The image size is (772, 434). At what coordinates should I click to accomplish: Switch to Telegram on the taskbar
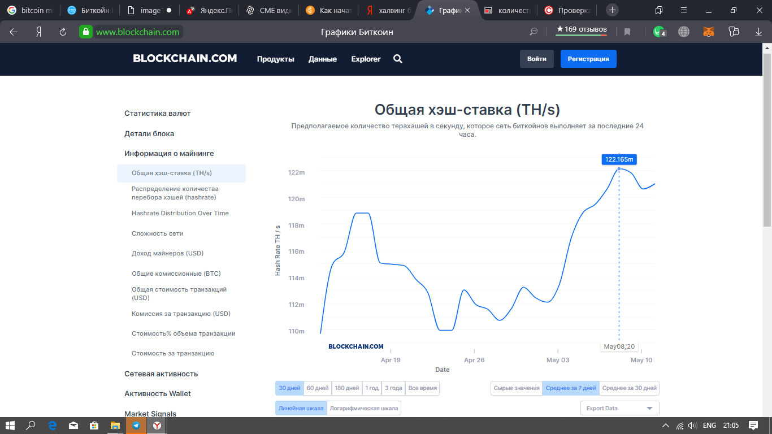click(136, 426)
